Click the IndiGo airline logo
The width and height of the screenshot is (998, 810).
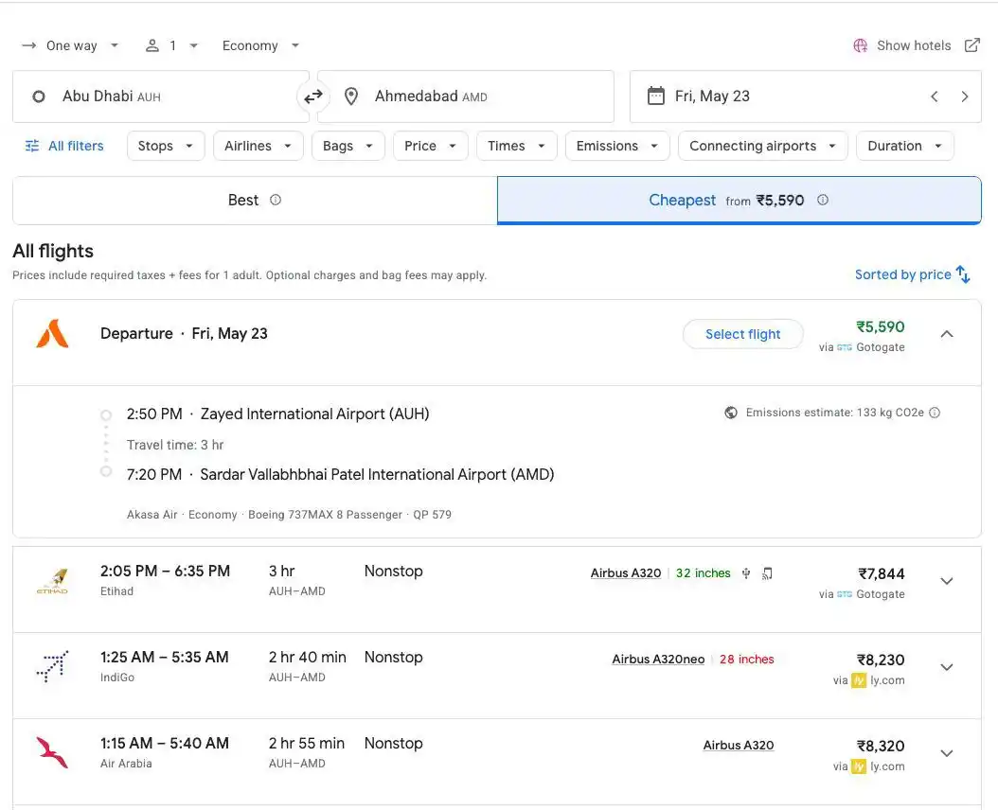(52, 666)
